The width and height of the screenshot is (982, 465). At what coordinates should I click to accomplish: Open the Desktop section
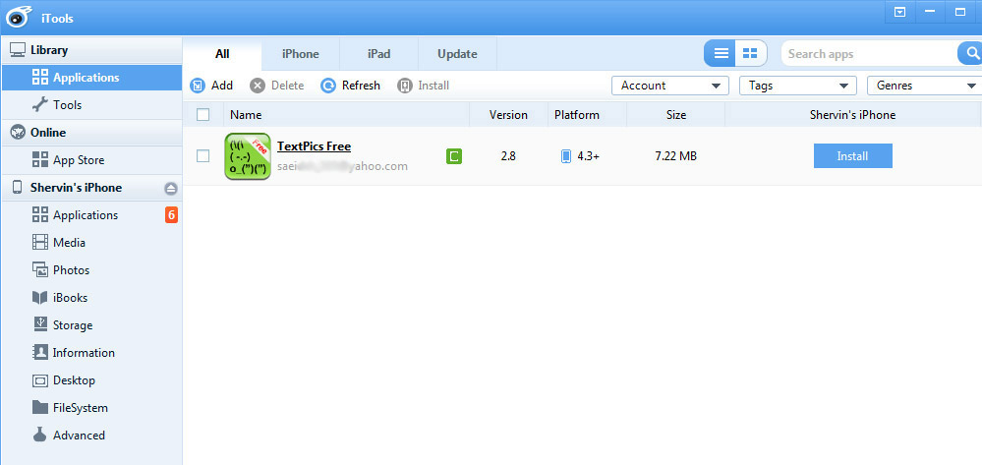91,380
